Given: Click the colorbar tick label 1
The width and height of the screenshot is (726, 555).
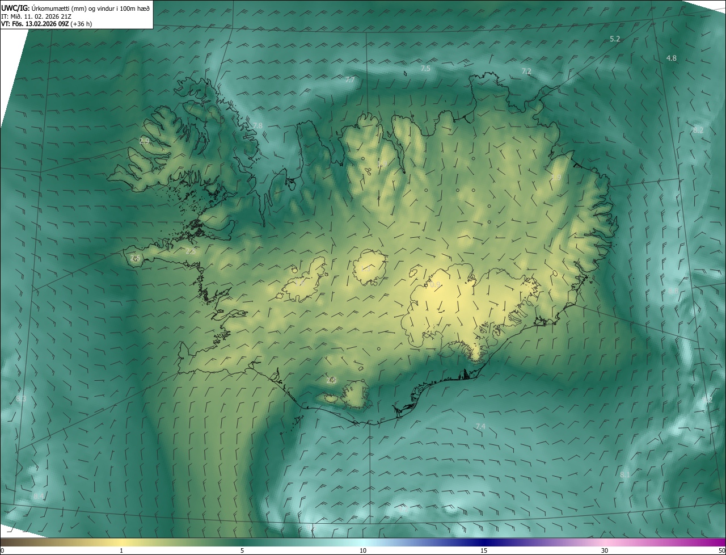Looking at the screenshot, I should [x=121, y=550].
